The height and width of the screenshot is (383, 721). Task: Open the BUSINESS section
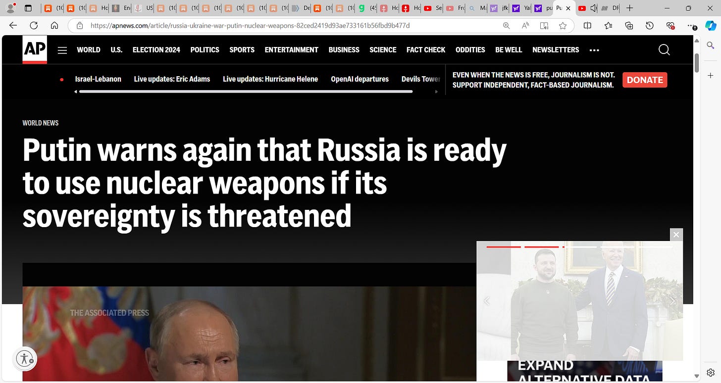coord(344,50)
